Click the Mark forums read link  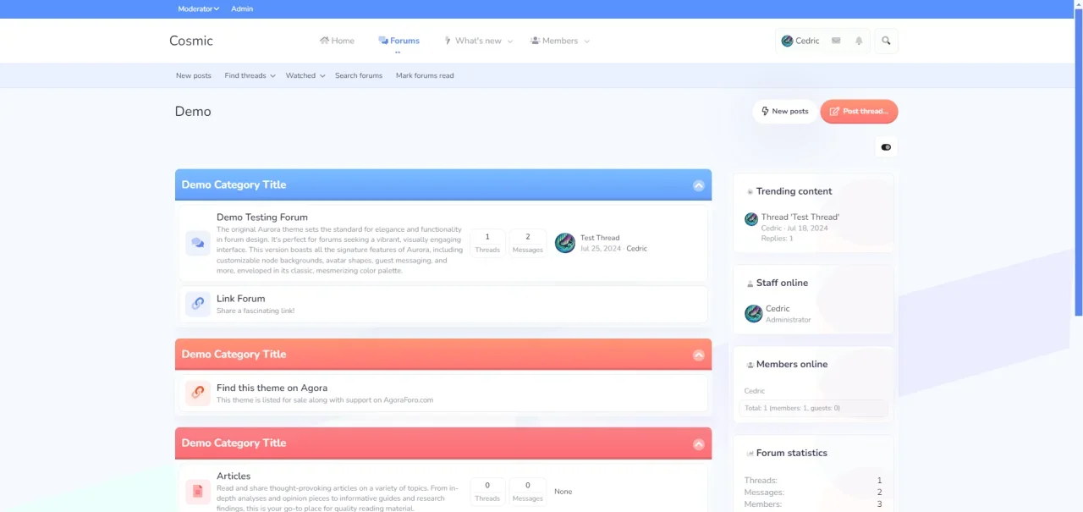point(425,75)
